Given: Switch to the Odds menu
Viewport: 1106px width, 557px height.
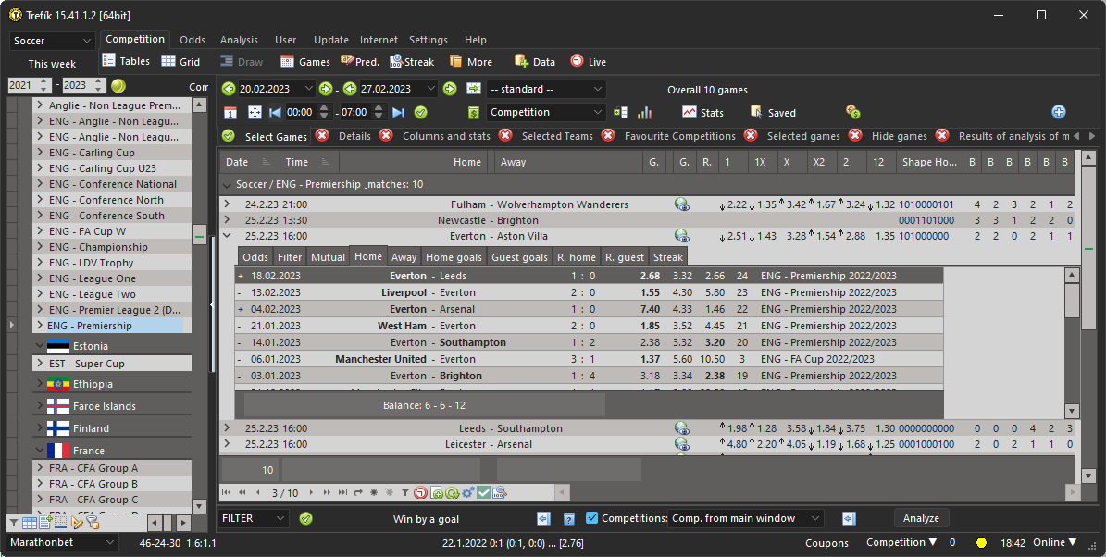Looking at the screenshot, I should (192, 39).
